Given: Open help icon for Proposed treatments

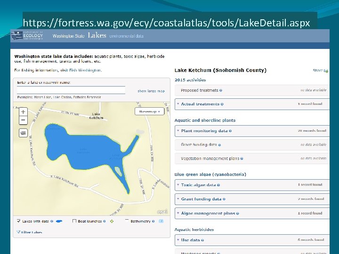Looking at the screenshot, I should tap(221, 90).
